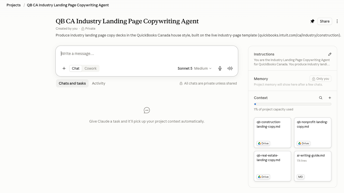Open the Chats and tasks tab
This screenshot has width=344, height=193.
(x=72, y=83)
